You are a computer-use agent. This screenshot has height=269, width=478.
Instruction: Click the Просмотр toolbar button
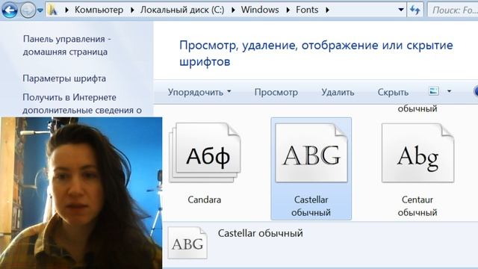276,92
